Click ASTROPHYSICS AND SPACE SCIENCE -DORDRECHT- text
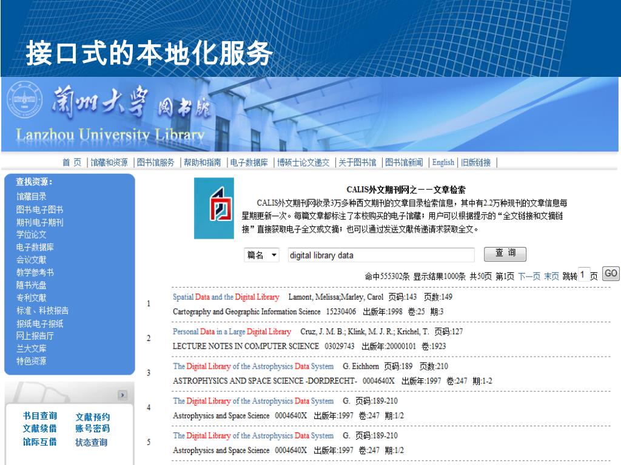The width and height of the screenshot is (621, 465). pos(264,381)
